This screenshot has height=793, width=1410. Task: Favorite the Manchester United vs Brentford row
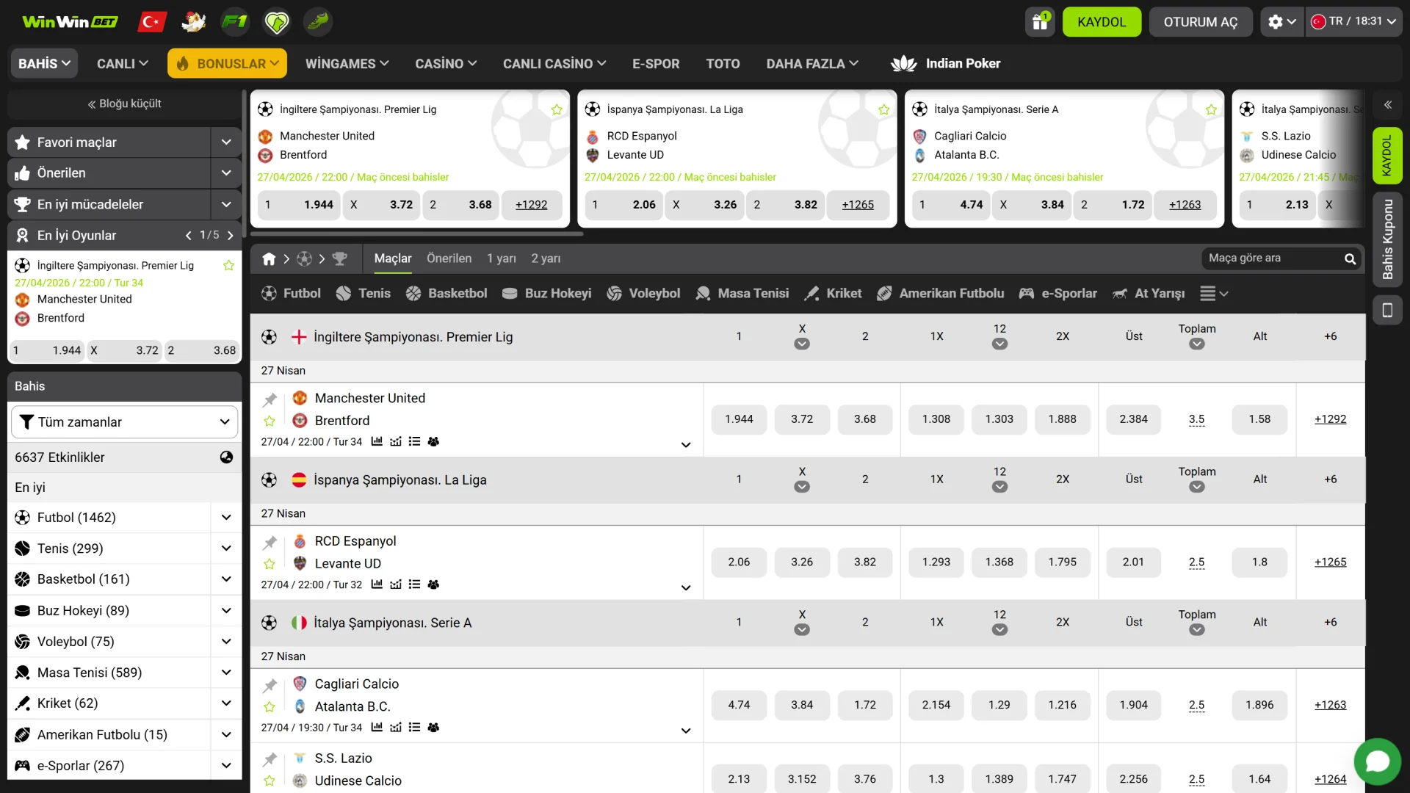[x=270, y=421]
